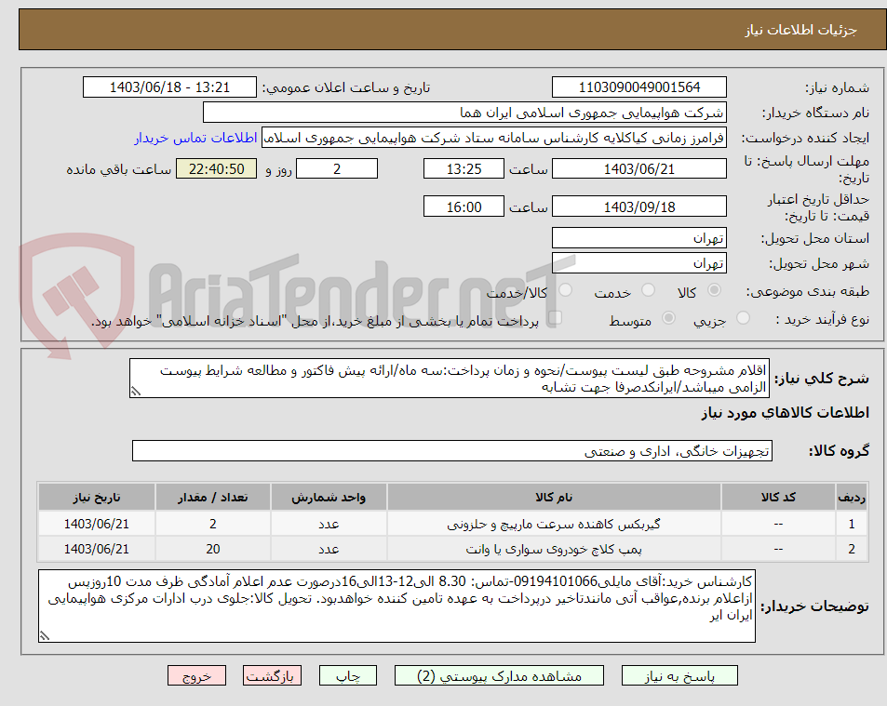The width and height of the screenshot is (887, 706).
Task: Click the price validity date 1403/09/18 field
Action: pyautogui.click(x=639, y=206)
